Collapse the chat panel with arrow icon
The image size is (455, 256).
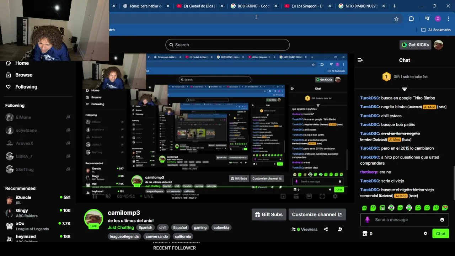pos(360,60)
